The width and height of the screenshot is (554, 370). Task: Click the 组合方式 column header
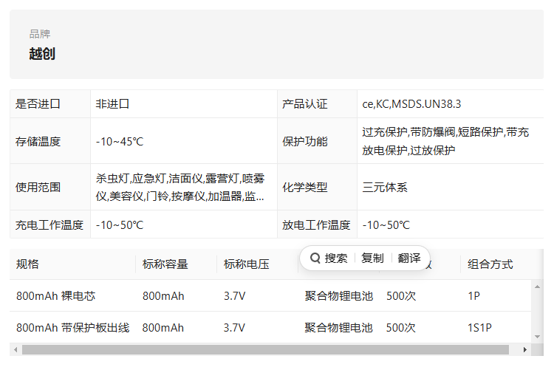[x=490, y=264]
